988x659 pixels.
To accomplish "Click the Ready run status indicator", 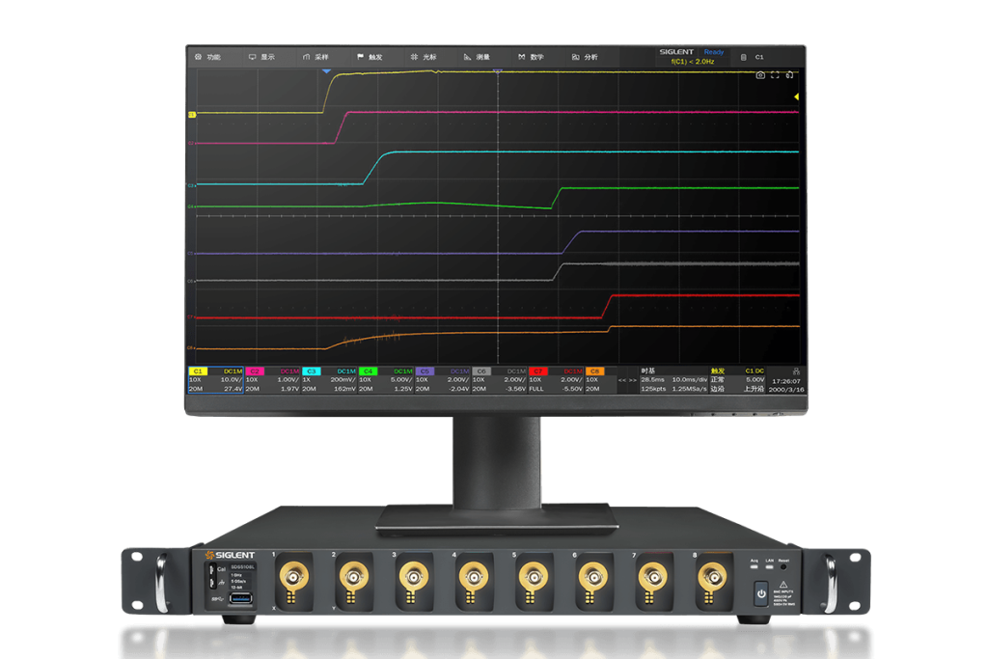I will 713,52.
